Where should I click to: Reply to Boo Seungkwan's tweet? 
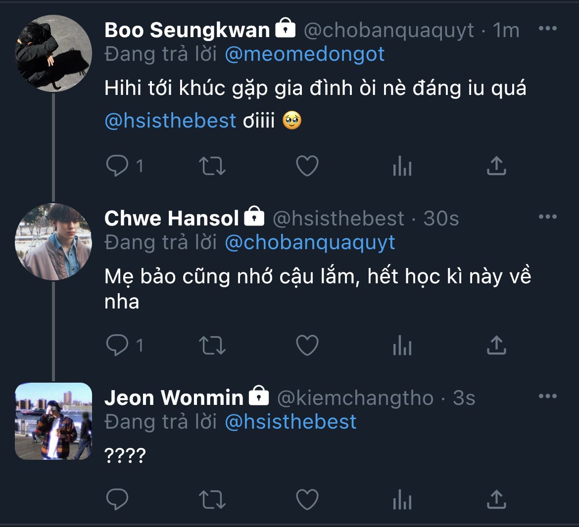tap(117, 166)
